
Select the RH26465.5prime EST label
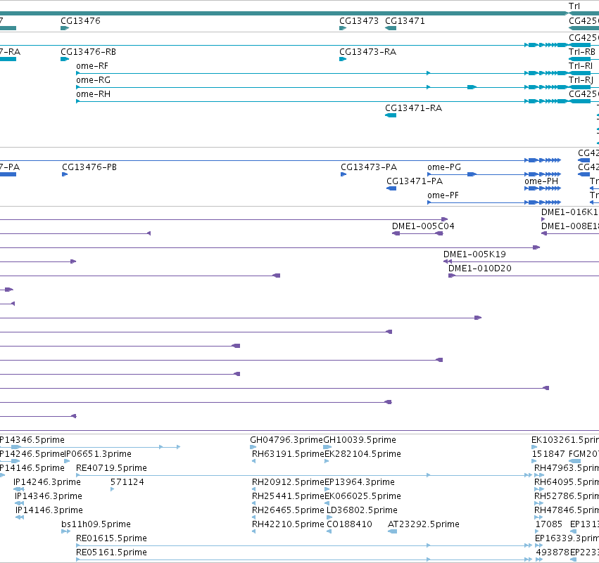coord(288,511)
